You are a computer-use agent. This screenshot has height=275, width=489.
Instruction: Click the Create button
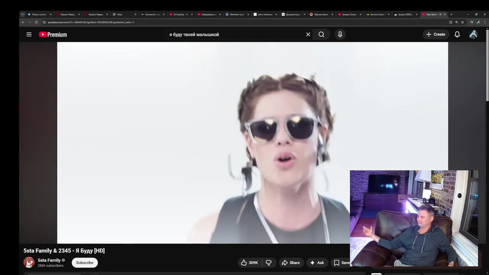(436, 34)
